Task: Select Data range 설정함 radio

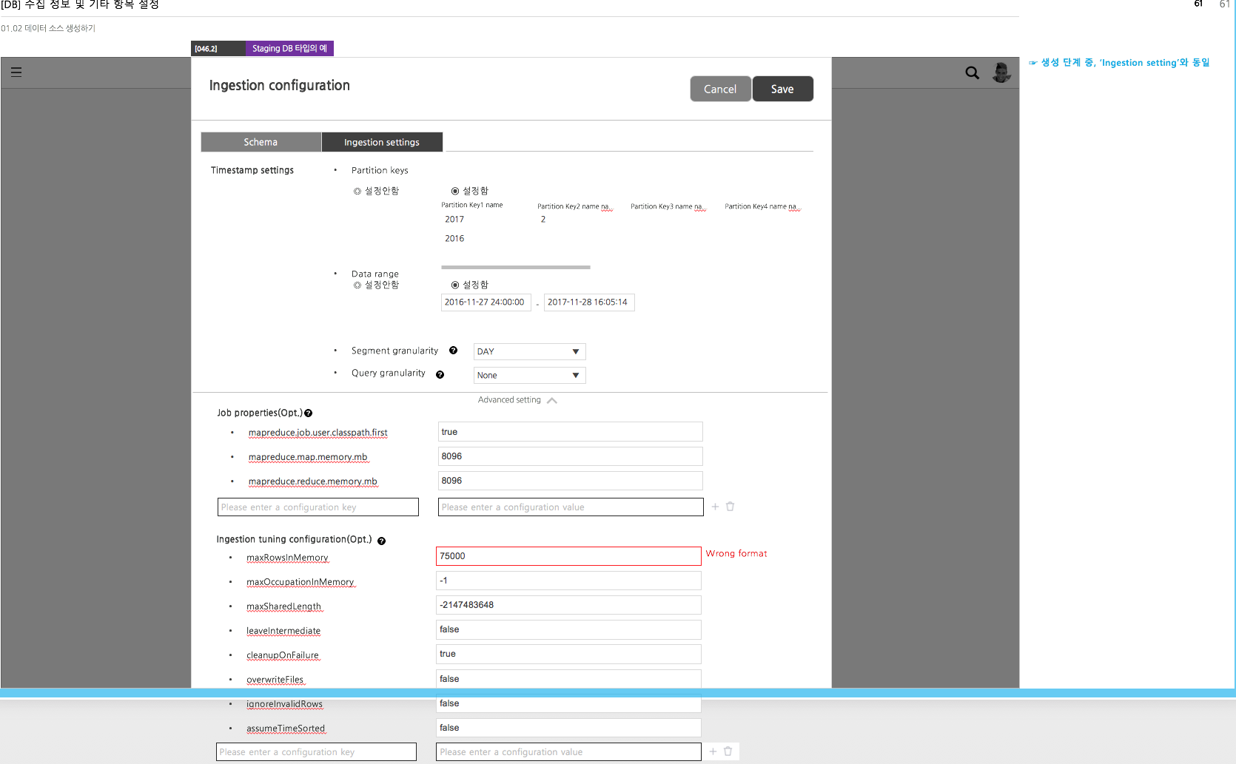Action: point(455,285)
